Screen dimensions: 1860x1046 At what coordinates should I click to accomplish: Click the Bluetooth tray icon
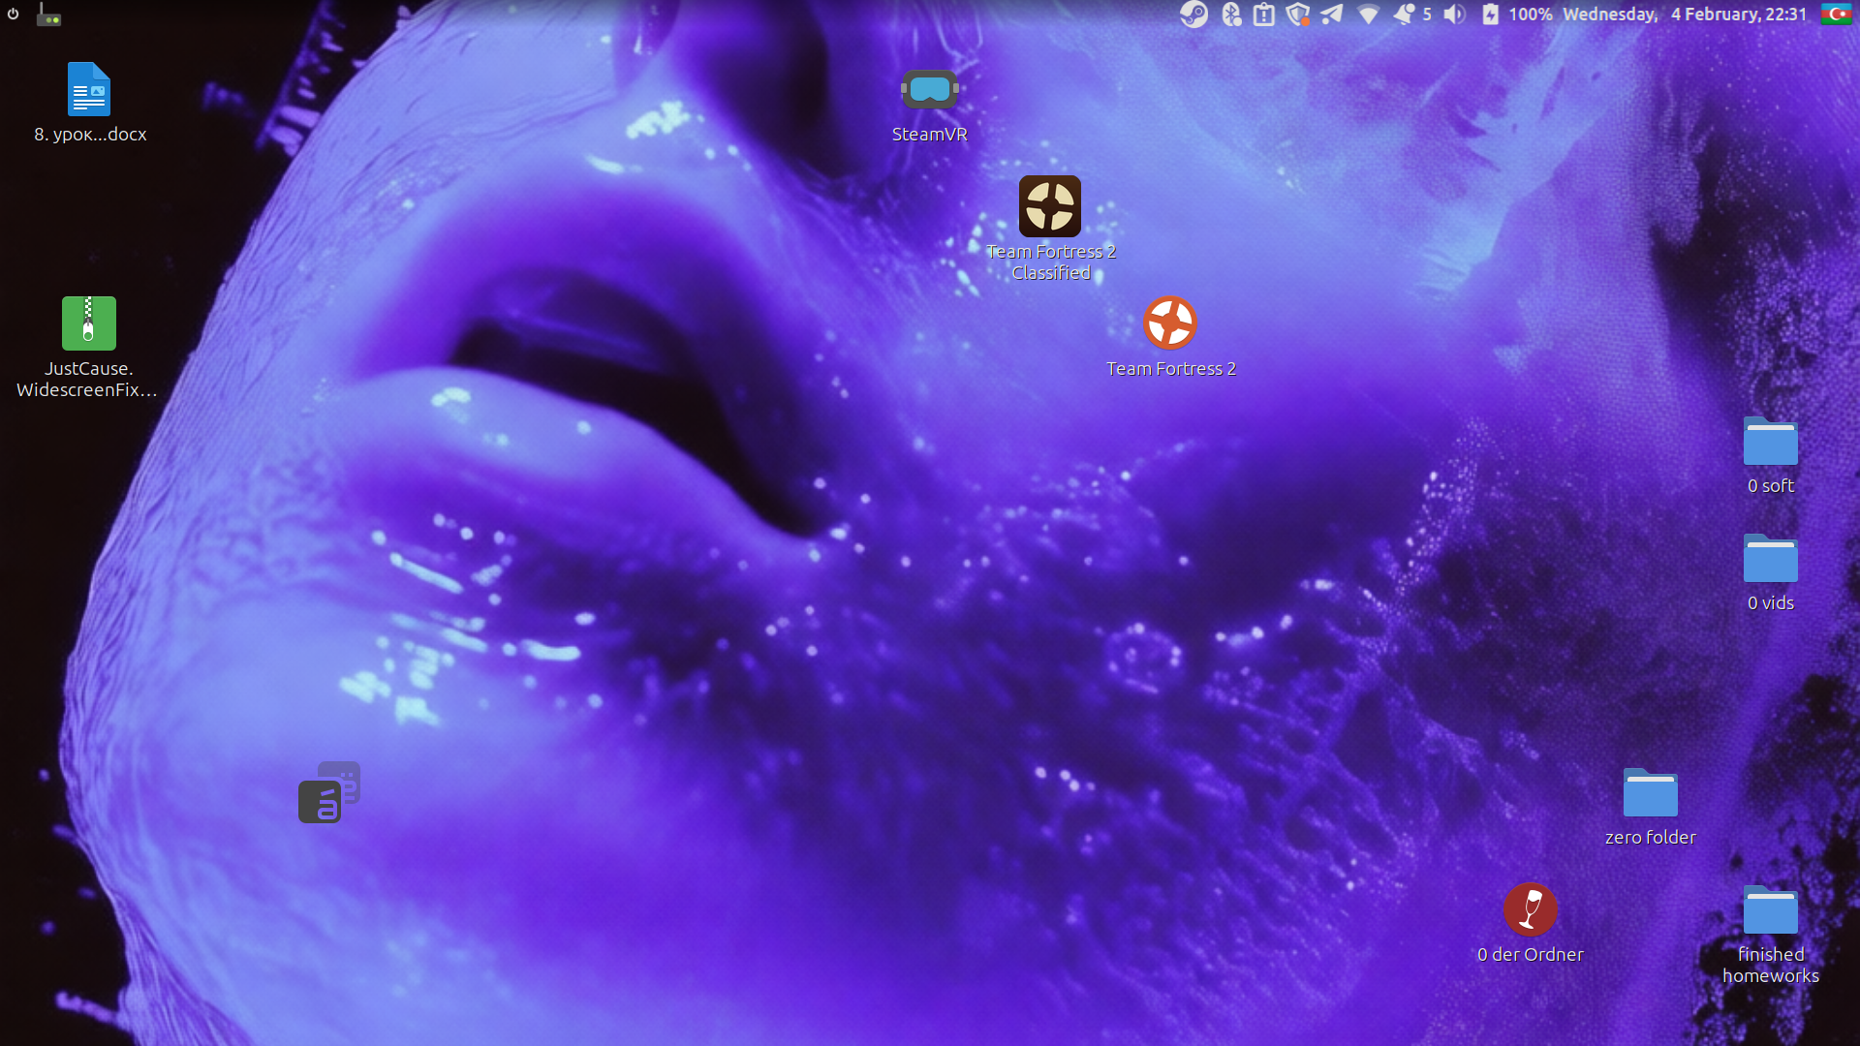[x=1231, y=15]
